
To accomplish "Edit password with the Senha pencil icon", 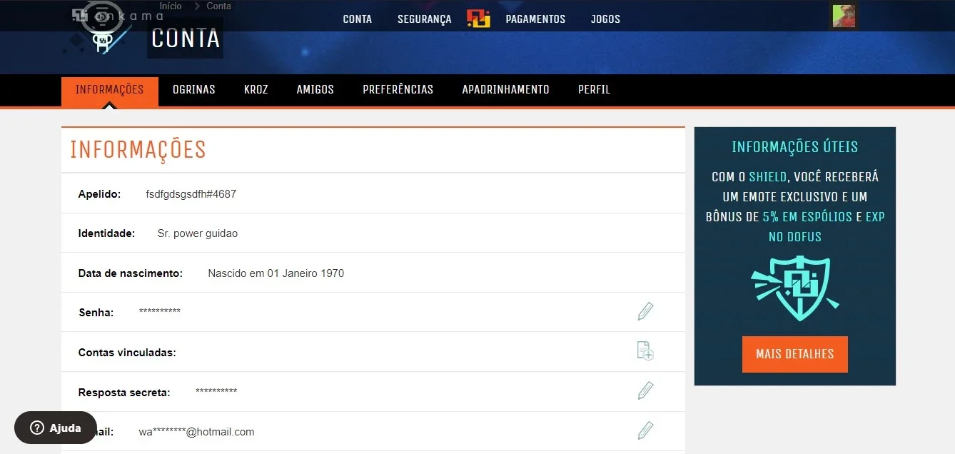I will (645, 311).
